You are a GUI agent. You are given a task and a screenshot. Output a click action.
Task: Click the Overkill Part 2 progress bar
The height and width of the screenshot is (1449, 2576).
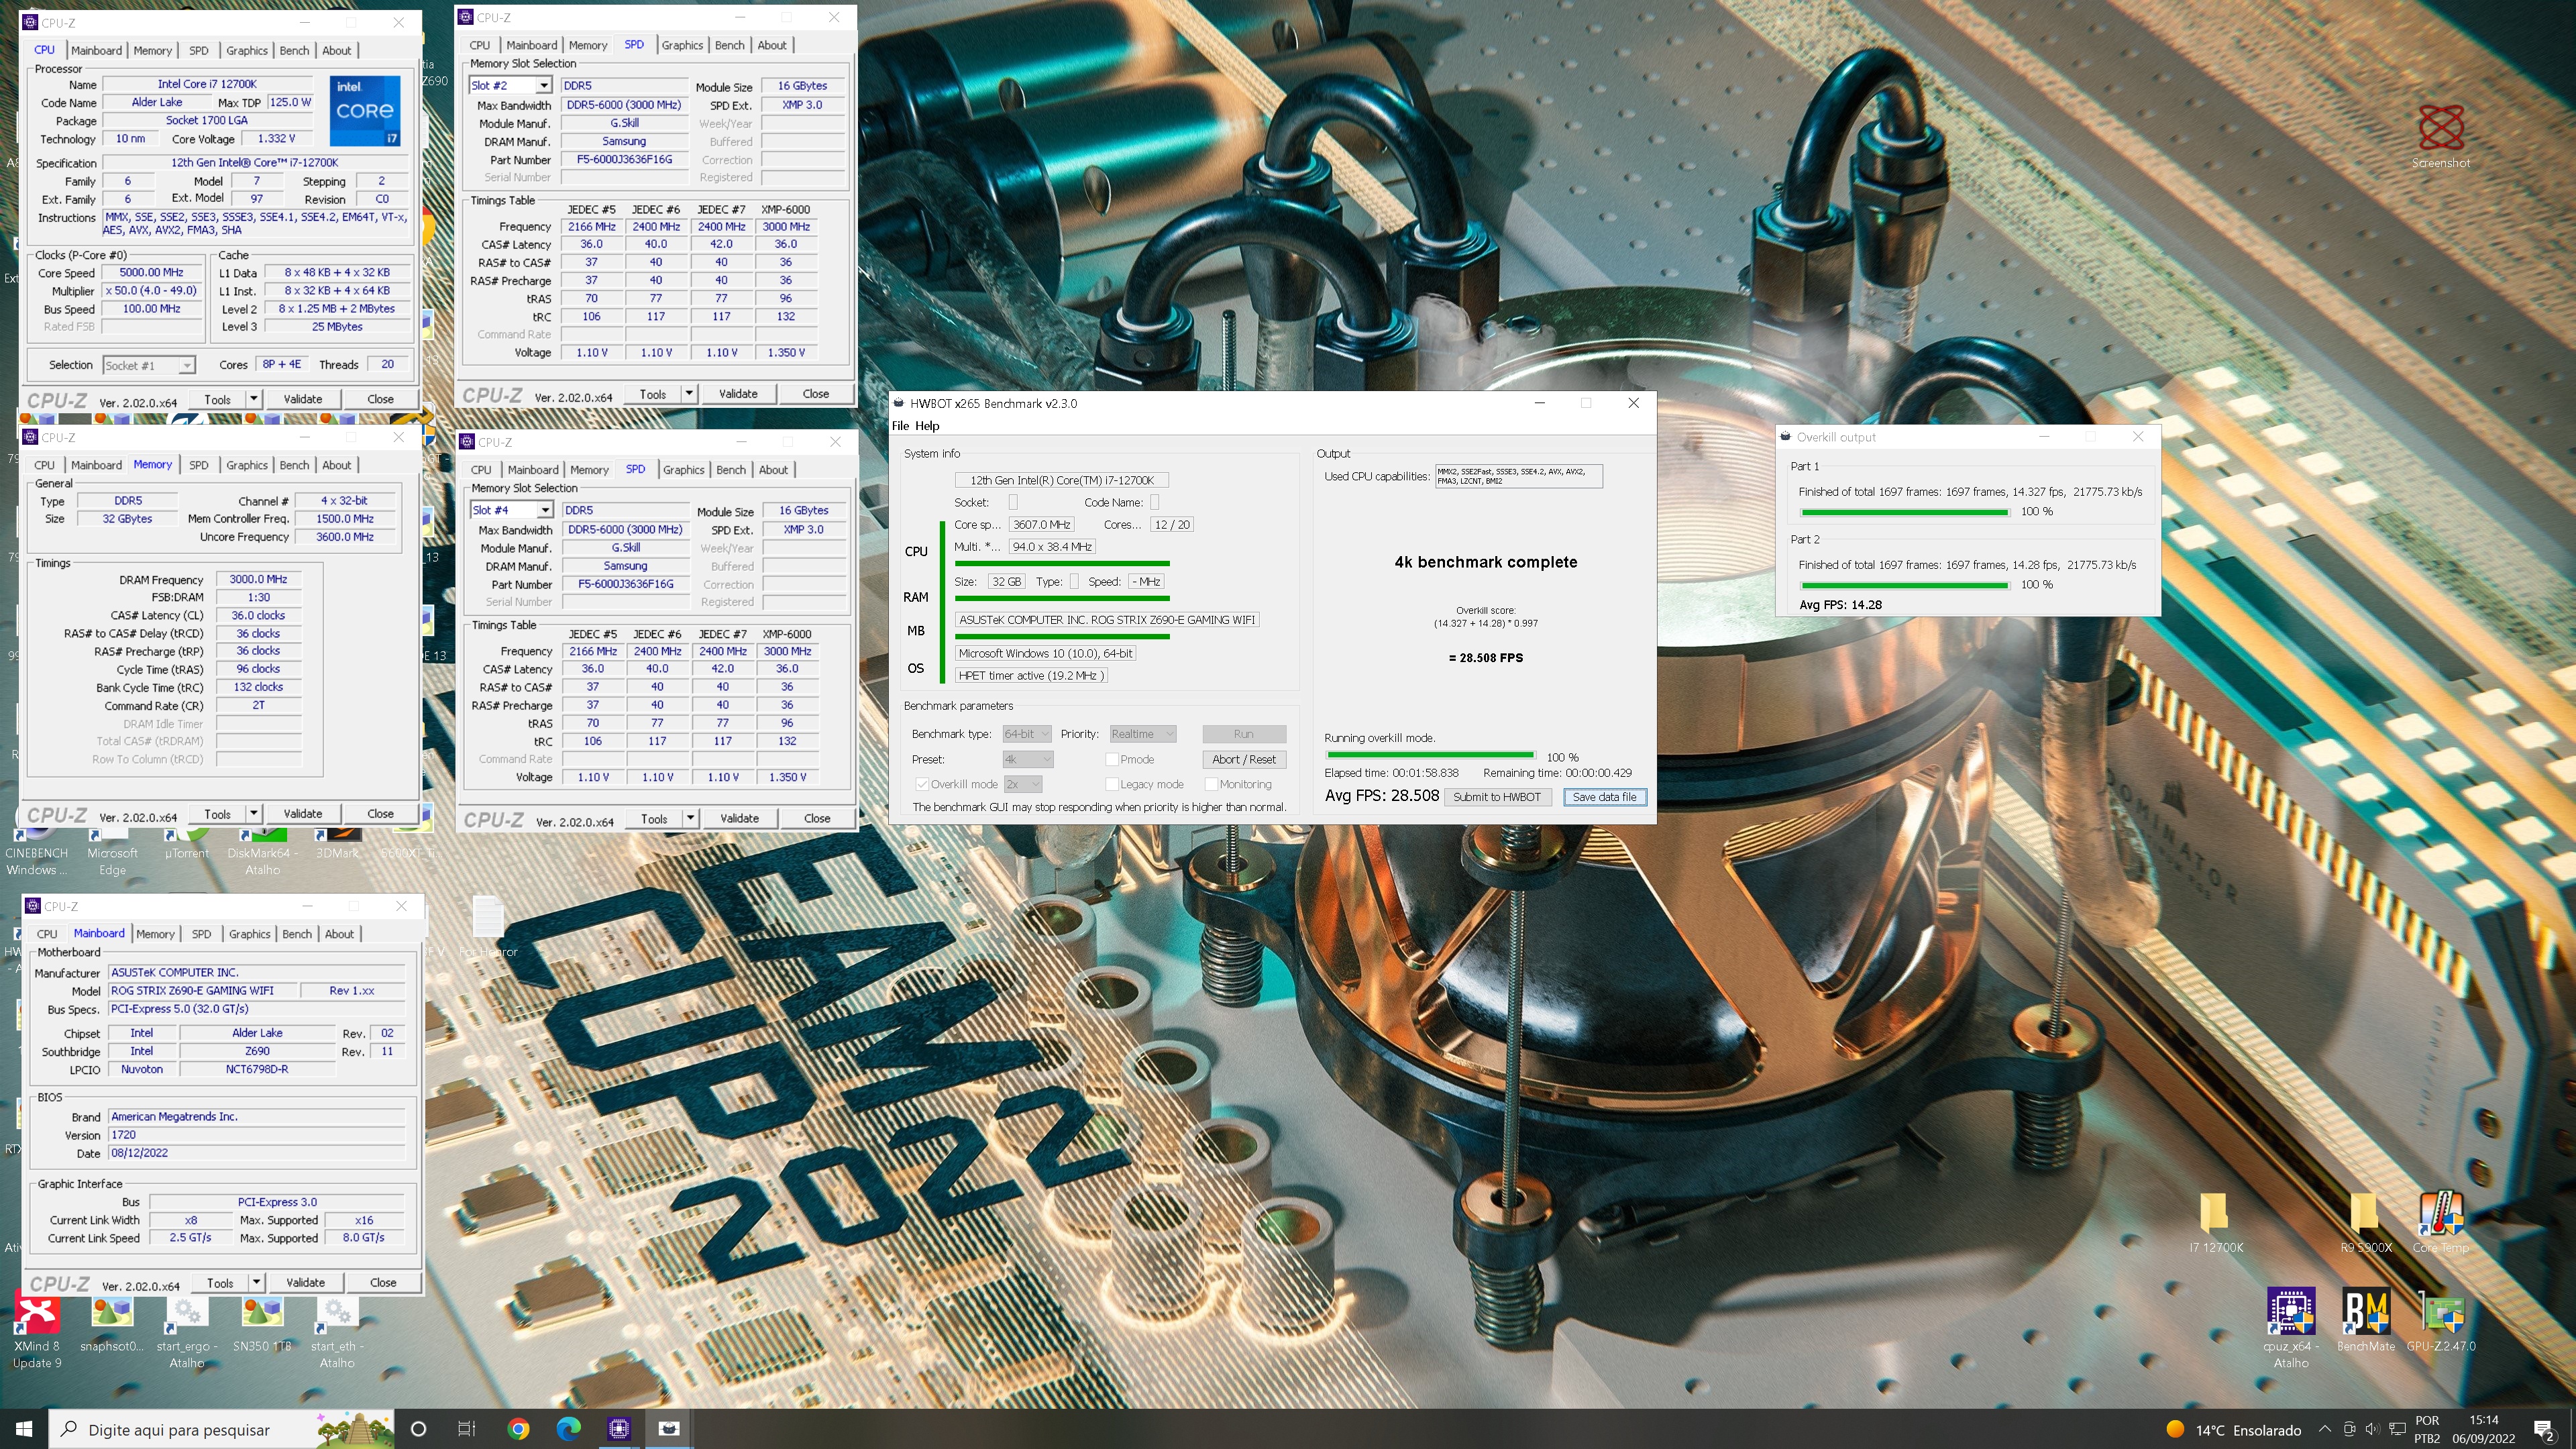pyautogui.click(x=1904, y=585)
